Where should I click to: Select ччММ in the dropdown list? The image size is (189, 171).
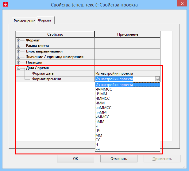click(x=101, y=112)
